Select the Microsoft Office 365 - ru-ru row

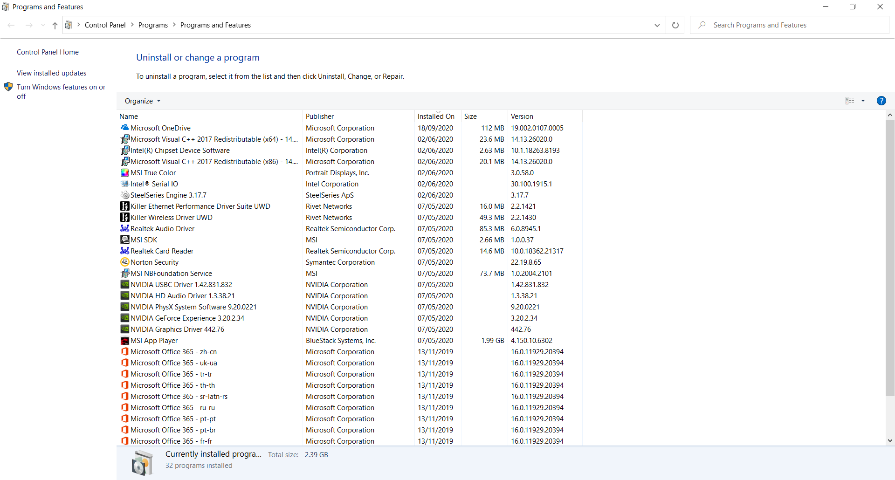tap(349, 407)
